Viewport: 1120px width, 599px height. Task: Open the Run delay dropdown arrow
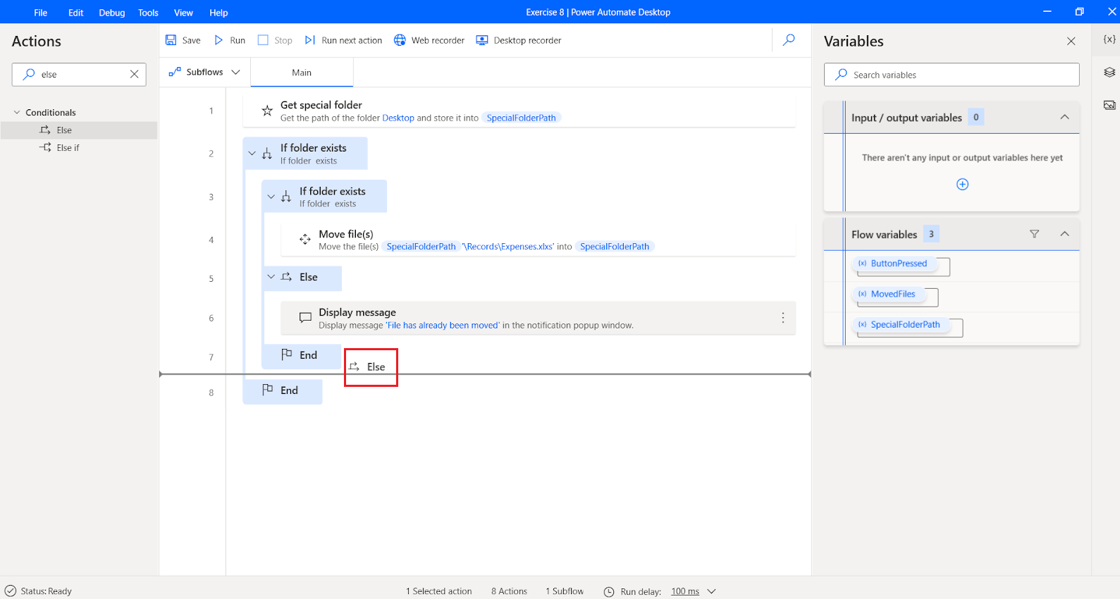[712, 591]
